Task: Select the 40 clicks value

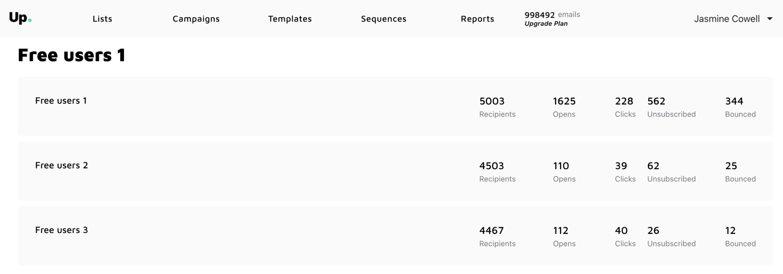Action: (x=621, y=230)
